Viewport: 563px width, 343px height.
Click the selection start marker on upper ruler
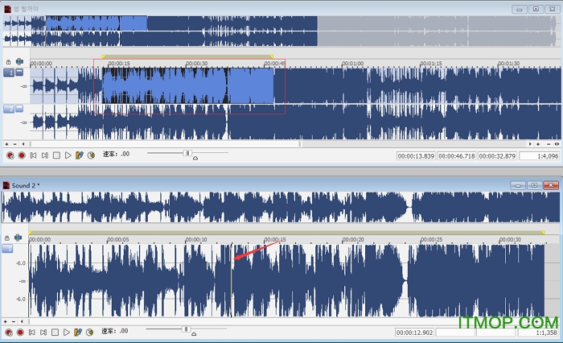(104, 56)
